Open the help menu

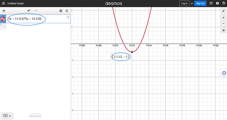(217, 3)
